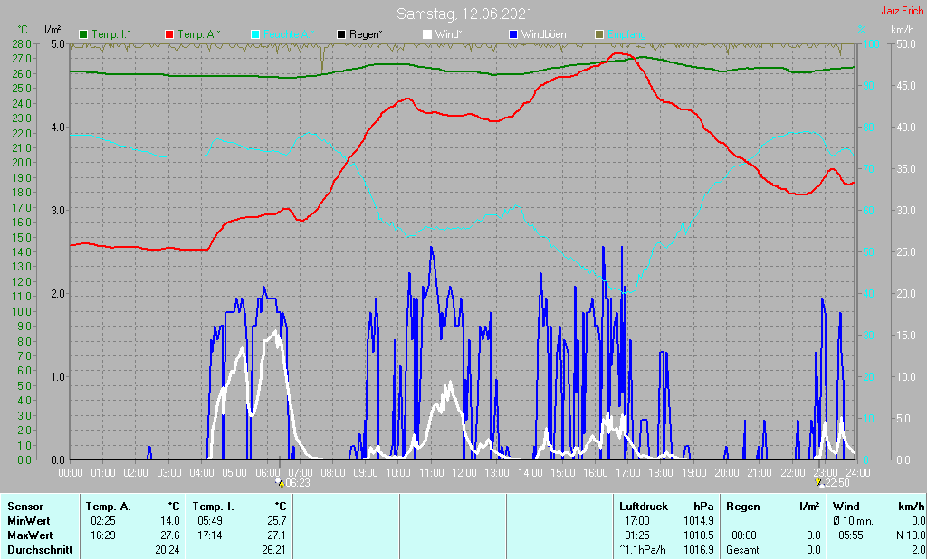
Task: Click the '28.0' temperature axis value
Action: [x=22, y=44]
